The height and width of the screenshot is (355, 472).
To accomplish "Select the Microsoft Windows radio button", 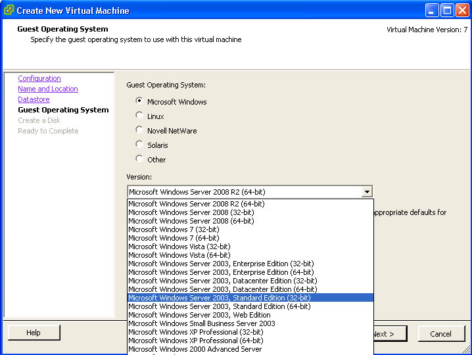I will (x=139, y=101).
